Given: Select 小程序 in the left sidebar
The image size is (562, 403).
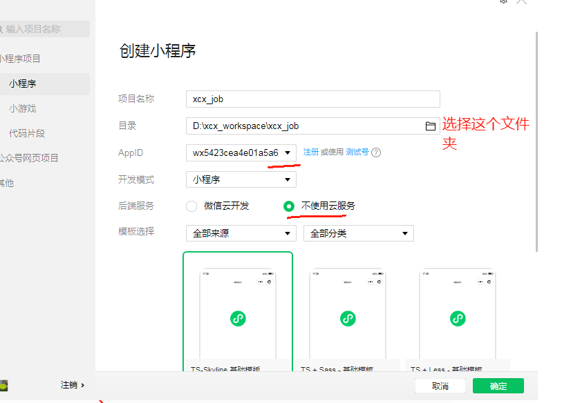Looking at the screenshot, I should (44, 83).
